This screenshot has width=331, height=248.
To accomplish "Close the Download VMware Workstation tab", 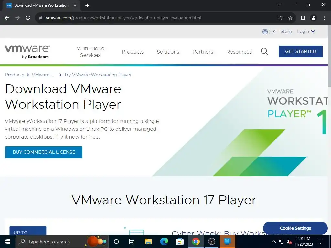I will 75,5.
